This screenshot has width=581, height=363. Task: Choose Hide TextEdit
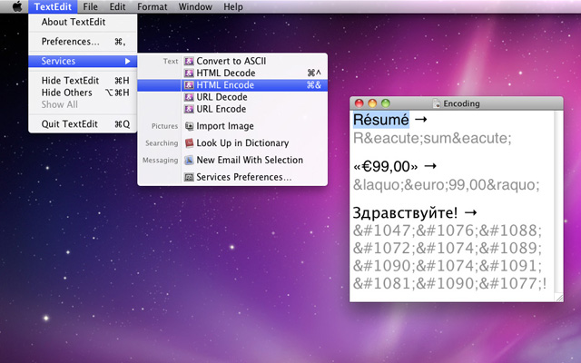point(83,81)
